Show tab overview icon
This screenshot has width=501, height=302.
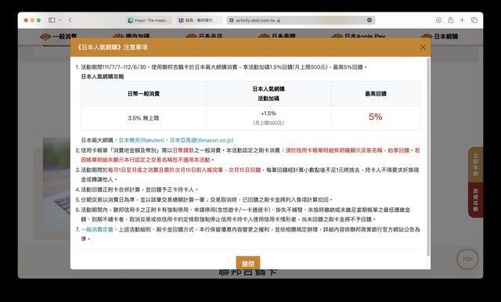[x=474, y=20]
